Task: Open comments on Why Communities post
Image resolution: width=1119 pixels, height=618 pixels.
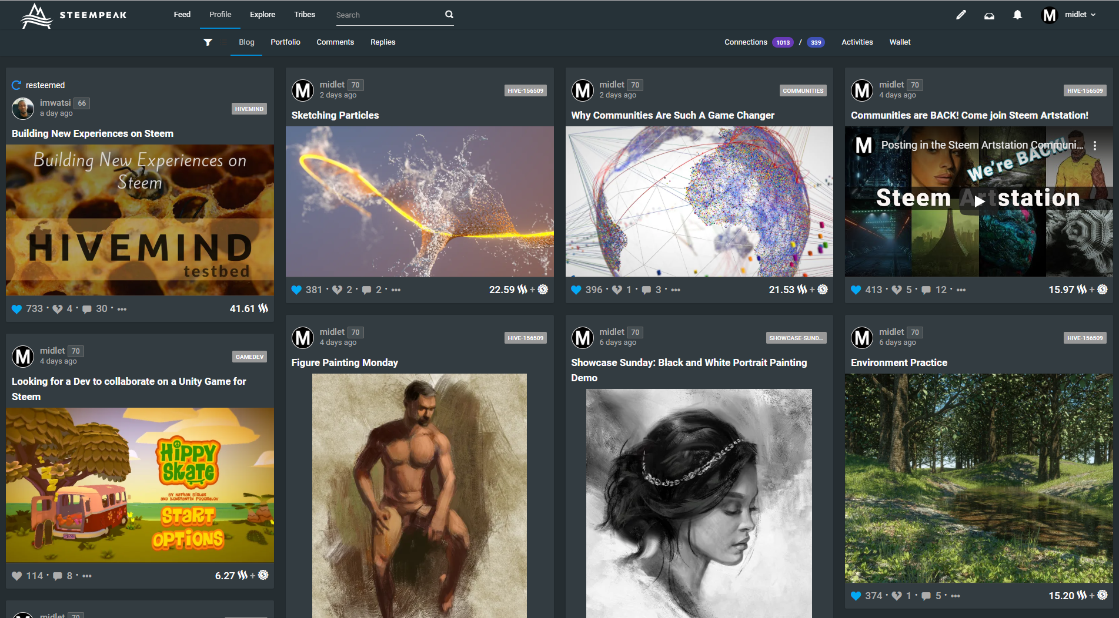Action: pyautogui.click(x=647, y=290)
